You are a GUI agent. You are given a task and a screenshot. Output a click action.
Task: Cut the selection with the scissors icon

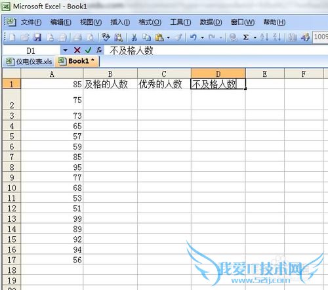(x=134, y=37)
